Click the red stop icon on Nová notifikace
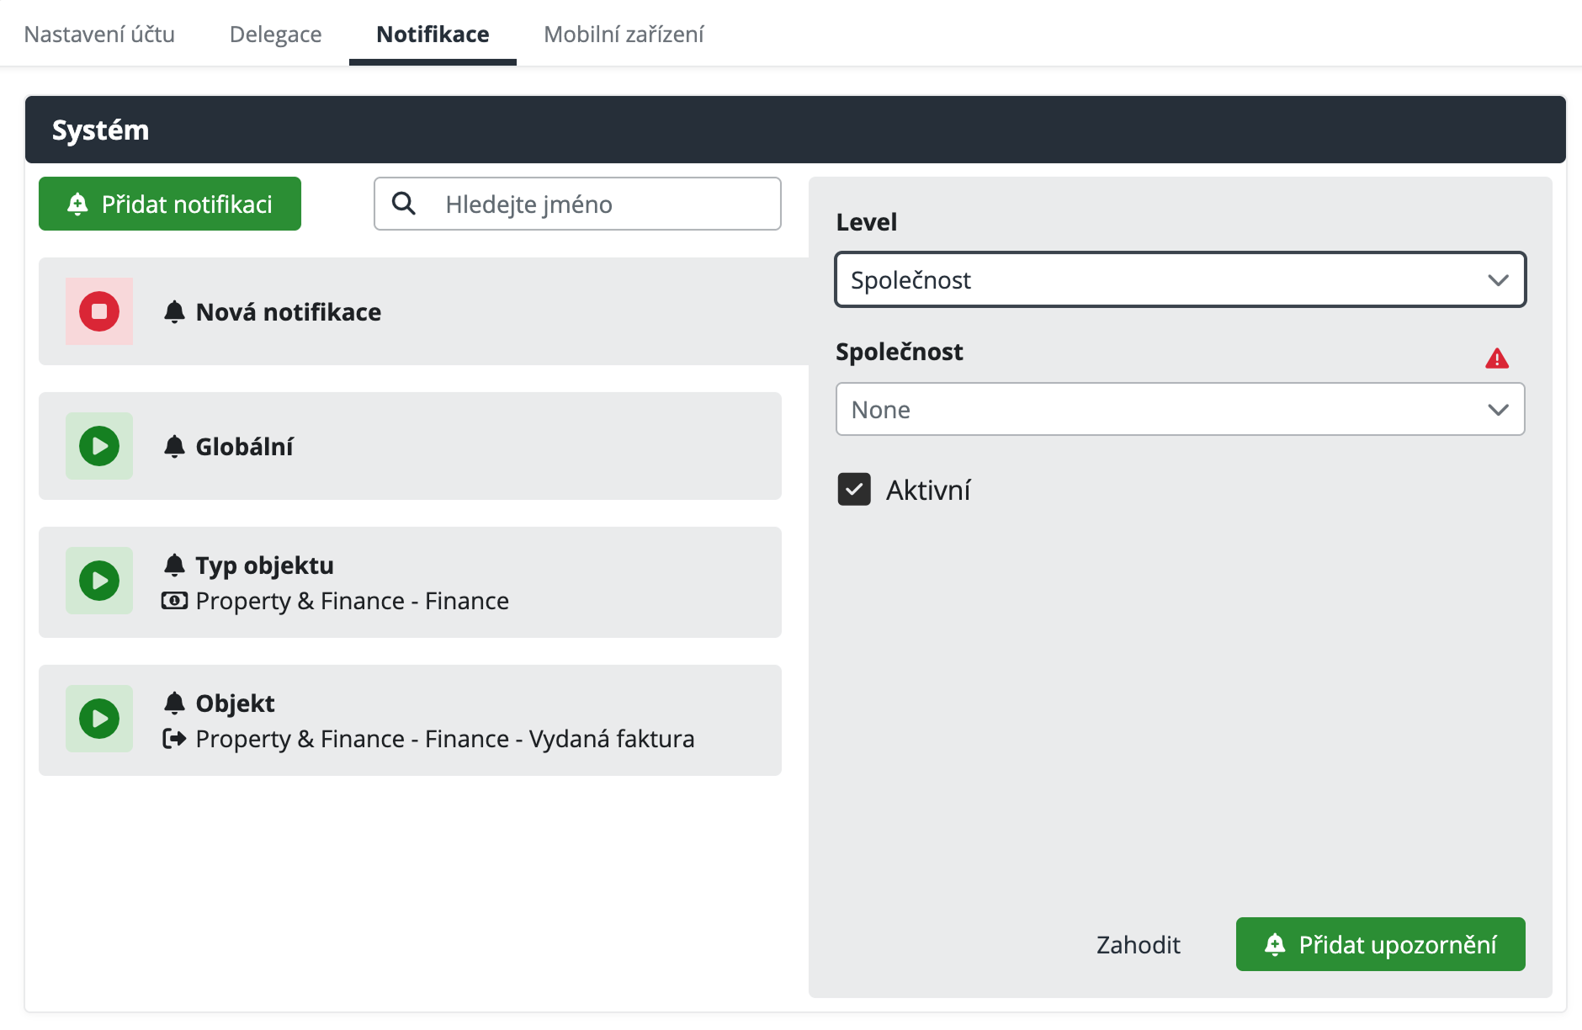The height and width of the screenshot is (1030, 1582). point(99,311)
